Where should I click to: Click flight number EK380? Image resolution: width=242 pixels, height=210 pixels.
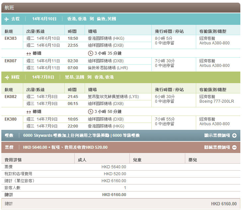click(11, 119)
